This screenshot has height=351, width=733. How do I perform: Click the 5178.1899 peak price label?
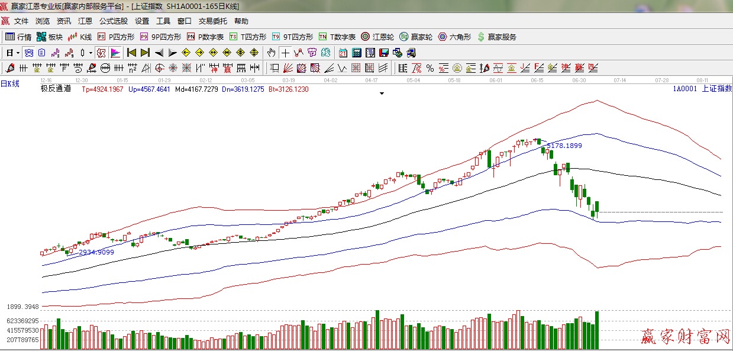point(564,146)
